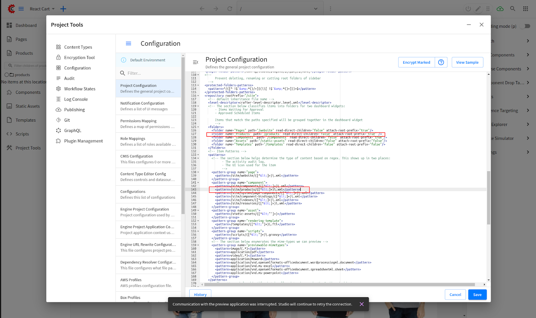Collapse the configuration list panel icon
Viewport: 536px width, 318px height.
pos(196,62)
